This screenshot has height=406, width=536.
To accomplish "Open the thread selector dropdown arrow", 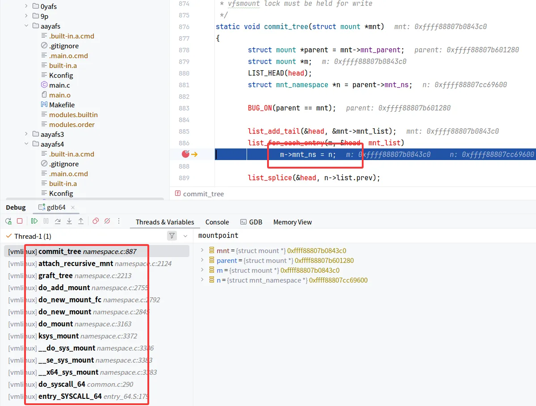I will 185,236.
